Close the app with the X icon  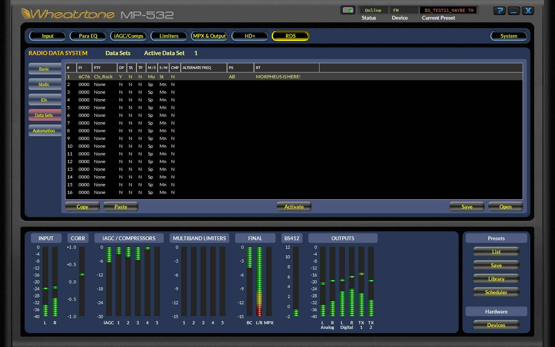pos(528,11)
